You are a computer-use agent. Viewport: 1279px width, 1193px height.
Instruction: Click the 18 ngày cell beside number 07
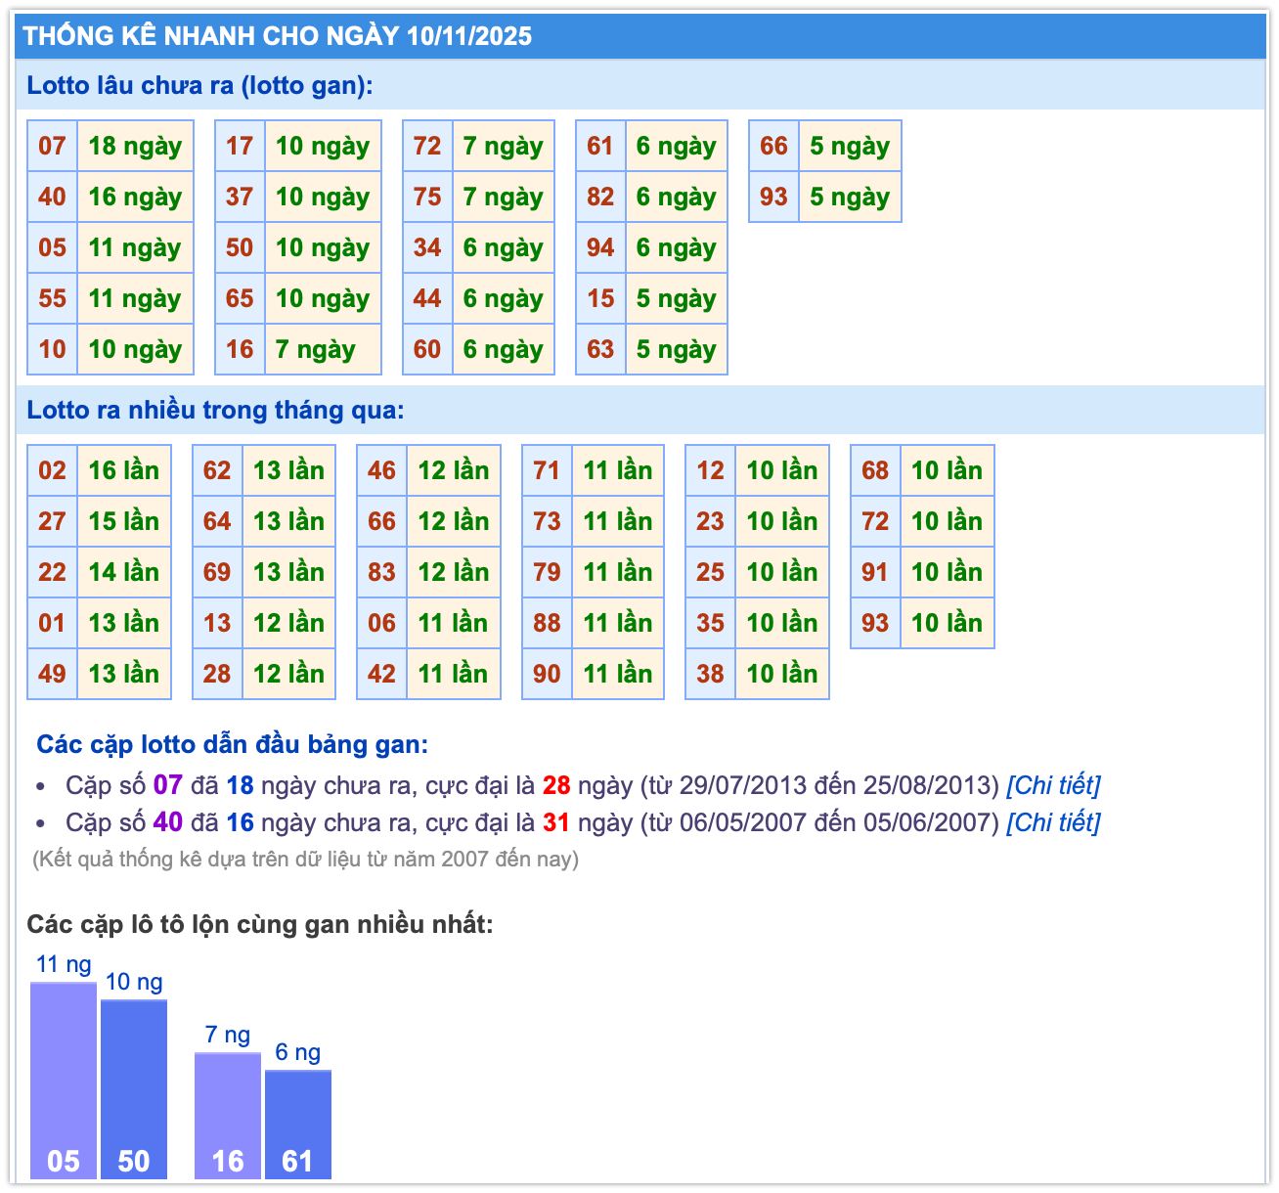click(135, 146)
